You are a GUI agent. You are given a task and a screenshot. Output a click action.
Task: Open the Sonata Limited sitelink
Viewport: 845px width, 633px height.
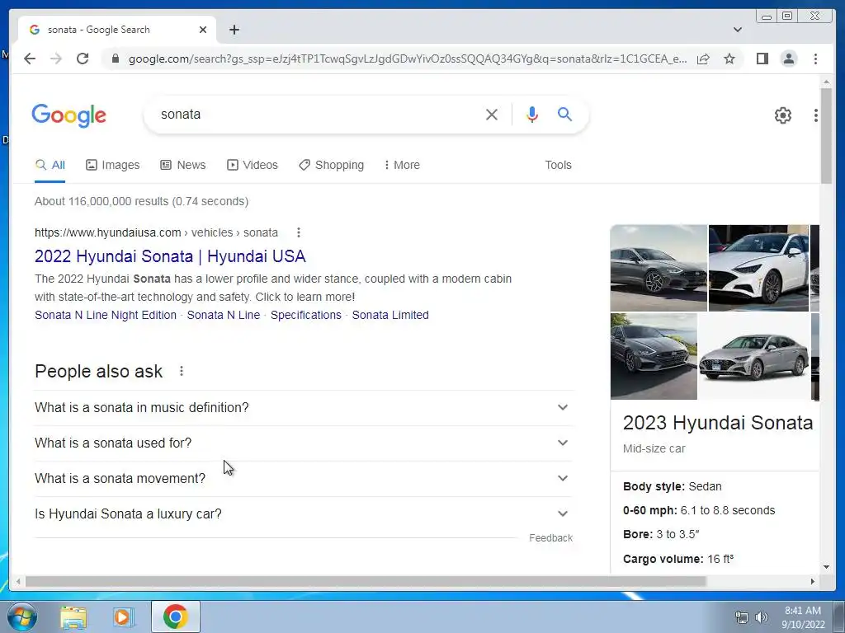click(390, 315)
